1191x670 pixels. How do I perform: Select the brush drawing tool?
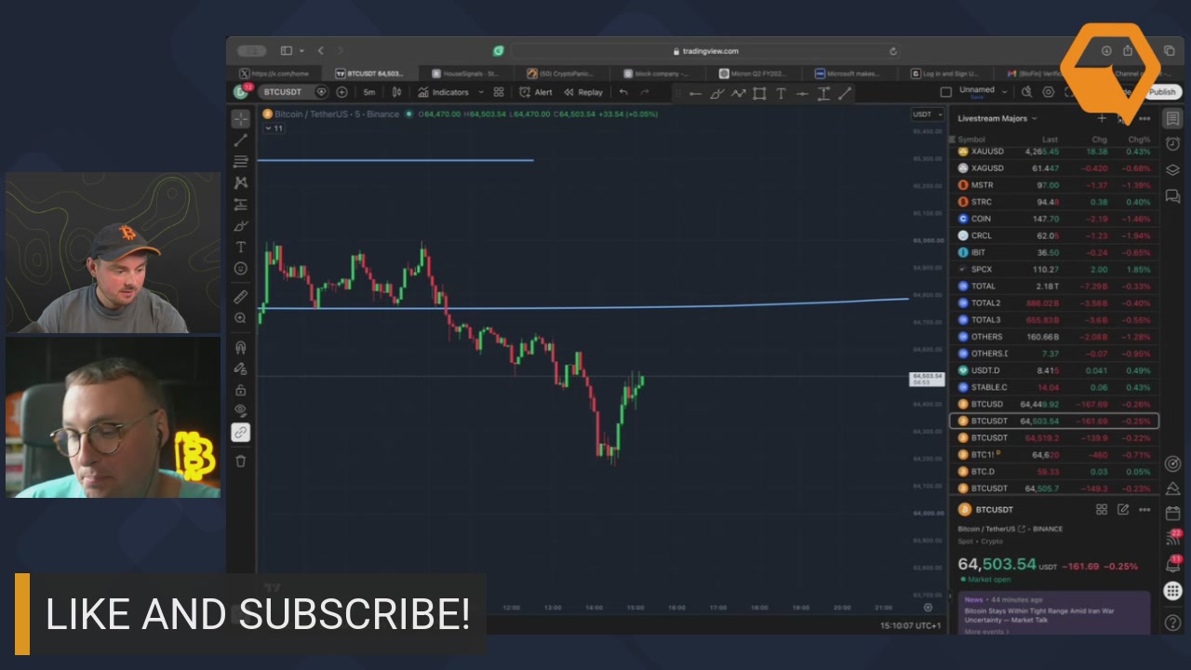pos(241,226)
